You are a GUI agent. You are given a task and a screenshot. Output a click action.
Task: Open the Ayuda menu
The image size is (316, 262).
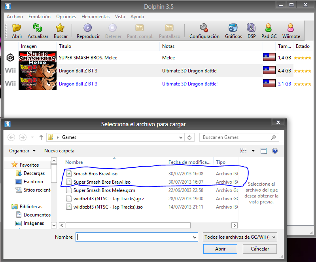point(137,17)
